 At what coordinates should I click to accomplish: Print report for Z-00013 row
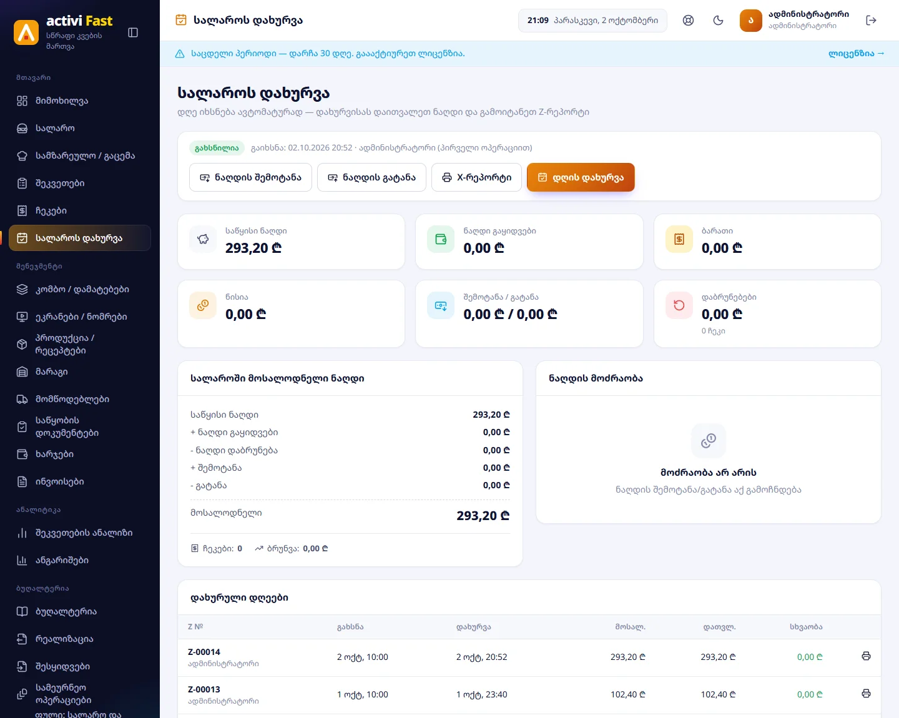[x=866, y=694]
